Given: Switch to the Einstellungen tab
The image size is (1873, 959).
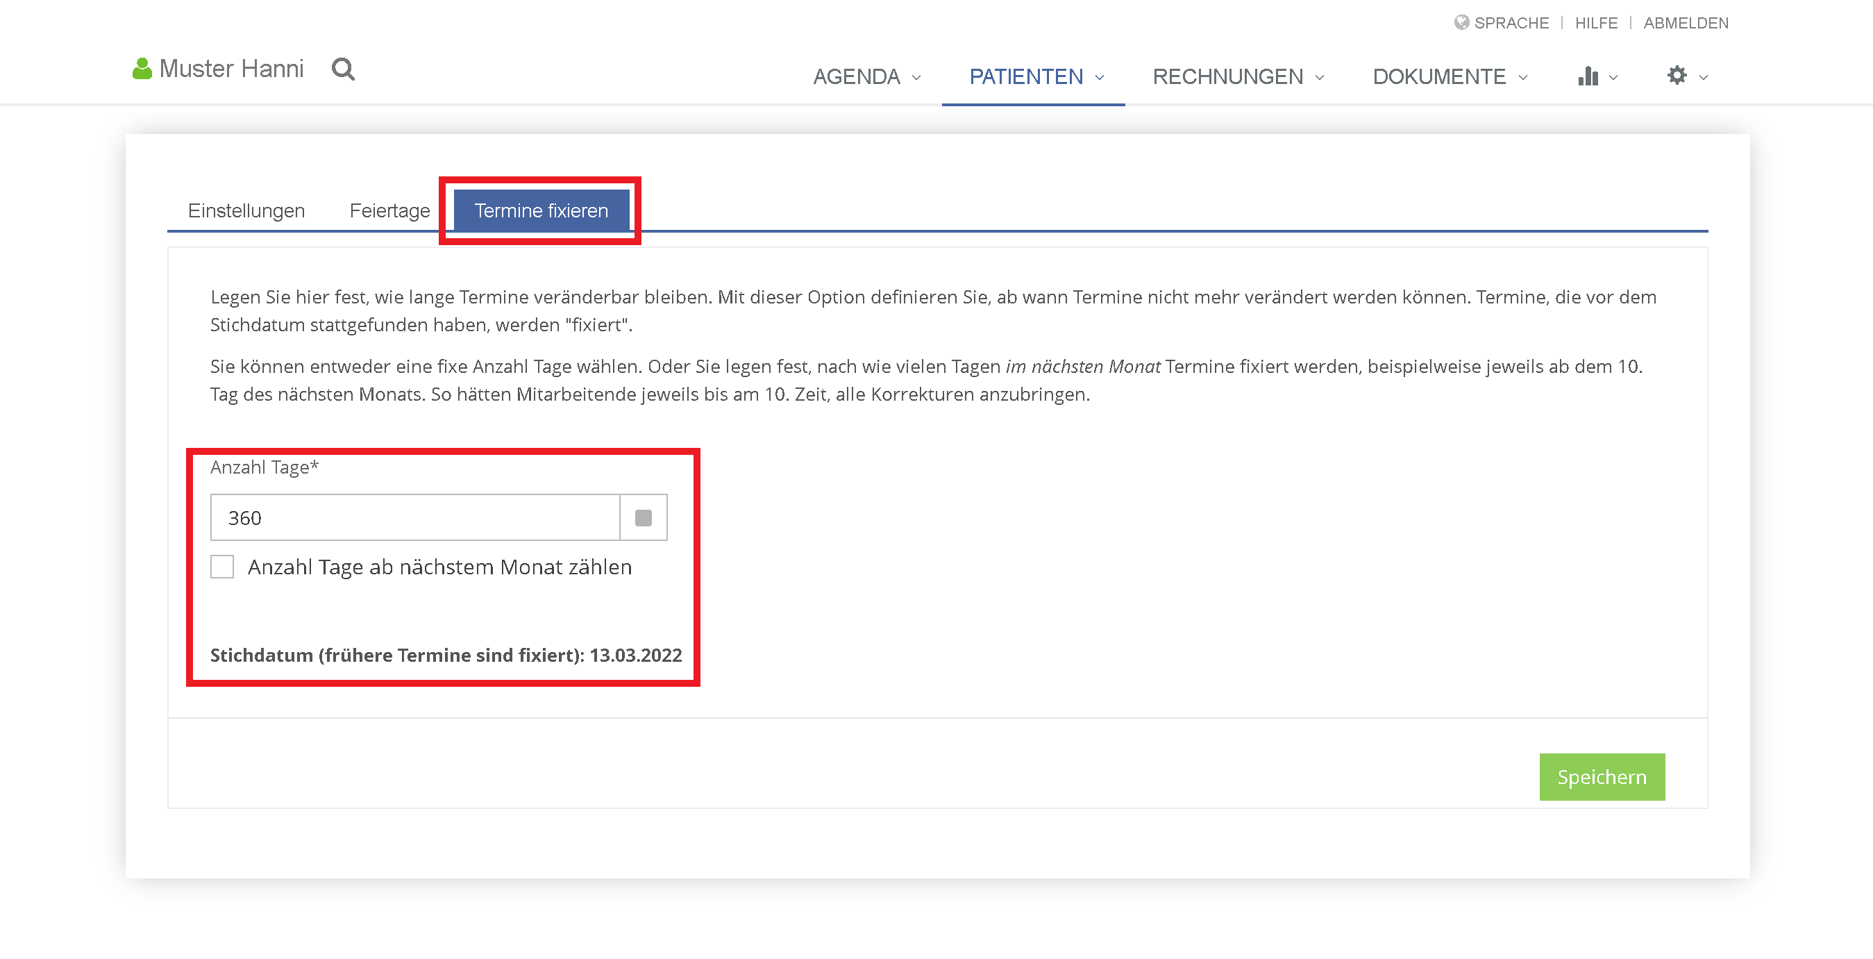Looking at the screenshot, I should coord(246,210).
